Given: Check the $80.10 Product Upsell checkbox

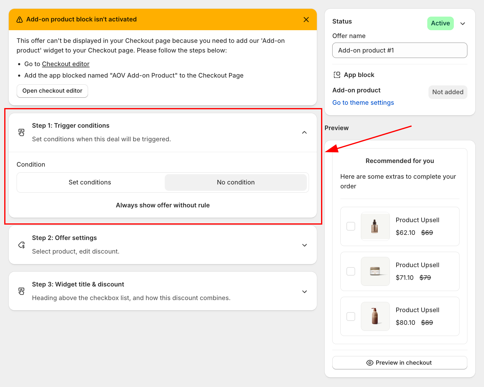Looking at the screenshot, I should (x=351, y=316).
